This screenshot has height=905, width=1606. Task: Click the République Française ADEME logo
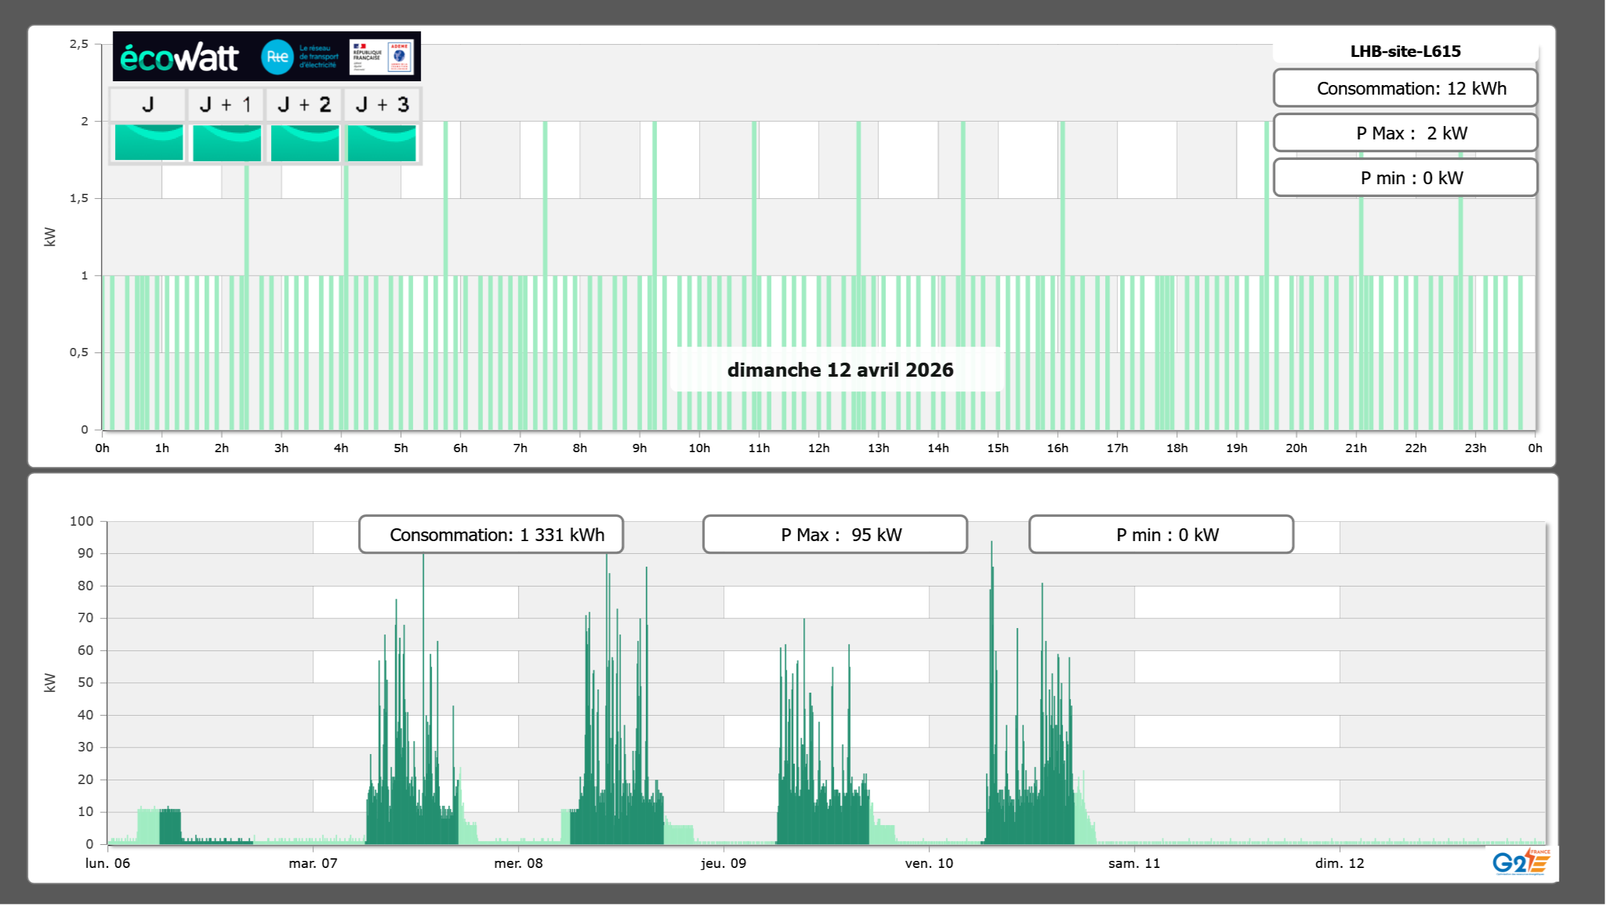[381, 57]
